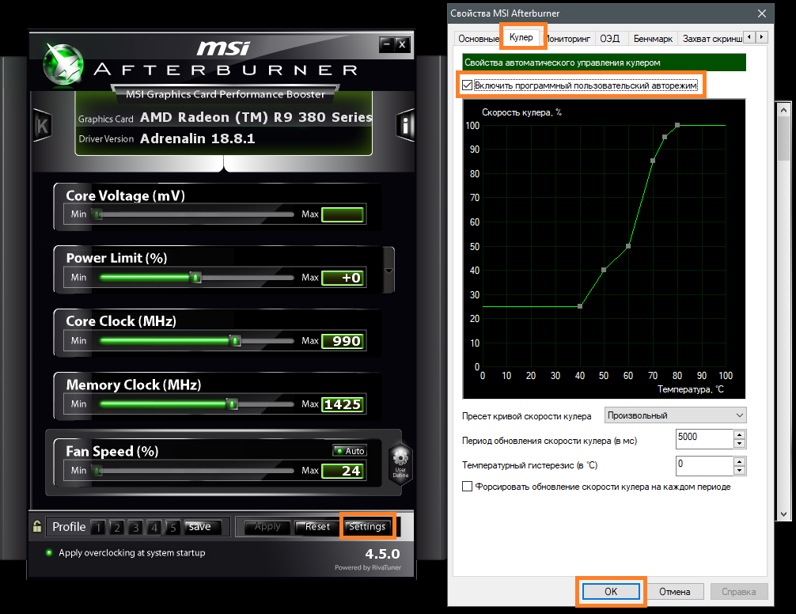The image size is (796, 614).
Task: Click the profile save button
Action: (x=203, y=527)
